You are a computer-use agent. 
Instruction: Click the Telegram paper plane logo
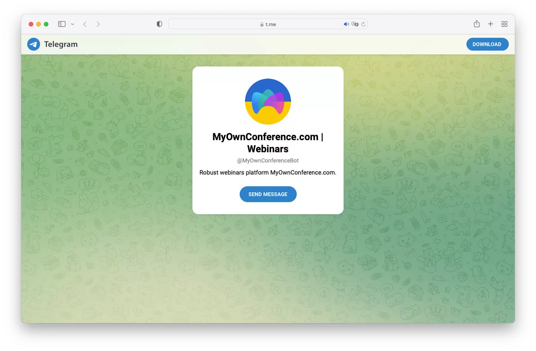pyautogui.click(x=34, y=44)
